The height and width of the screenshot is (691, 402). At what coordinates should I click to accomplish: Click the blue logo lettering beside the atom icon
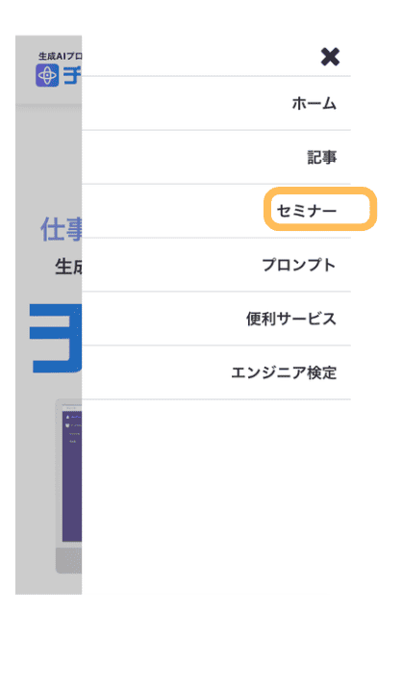(x=72, y=76)
